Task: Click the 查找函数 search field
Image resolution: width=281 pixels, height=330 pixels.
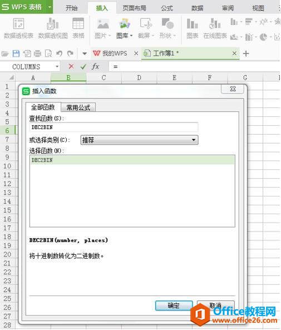Action: 114,127
